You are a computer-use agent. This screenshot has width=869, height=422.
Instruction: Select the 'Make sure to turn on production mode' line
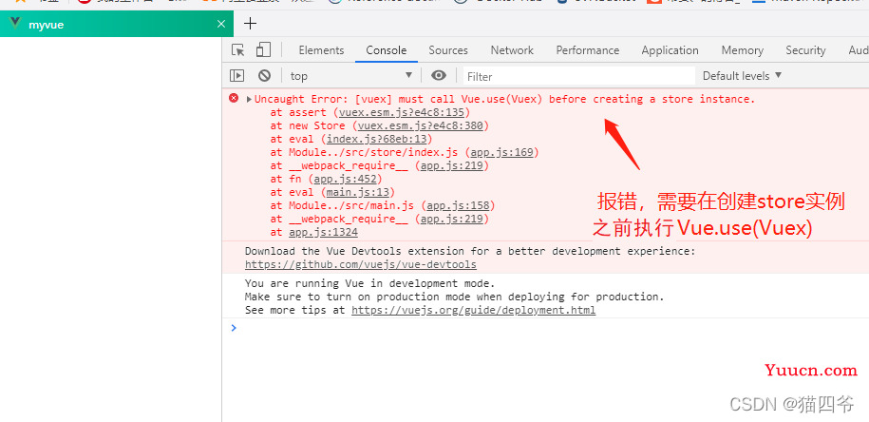(x=455, y=297)
